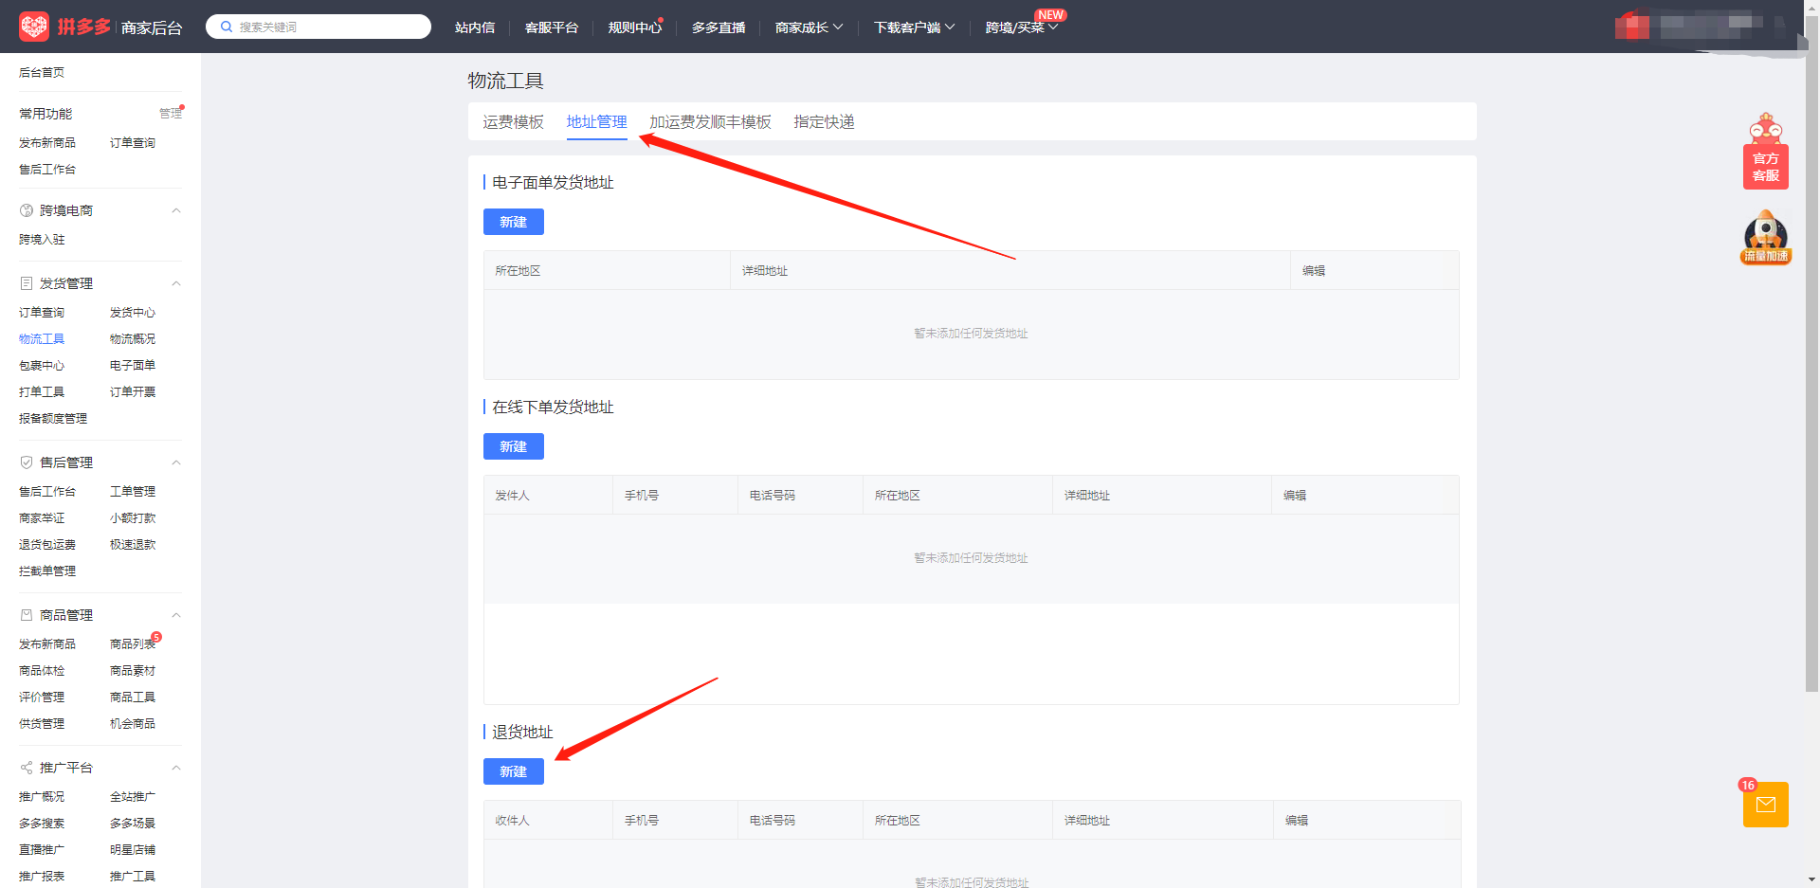The width and height of the screenshot is (1820, 888).
Task: Open 商品素材 in the sidebar
Action: (x=133, y=671)
